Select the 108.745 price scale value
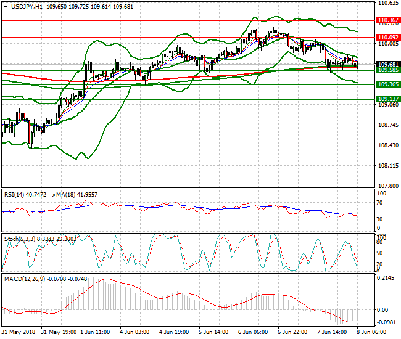Image resolution: width=401 pixels, height=339 pixels. 388,125
